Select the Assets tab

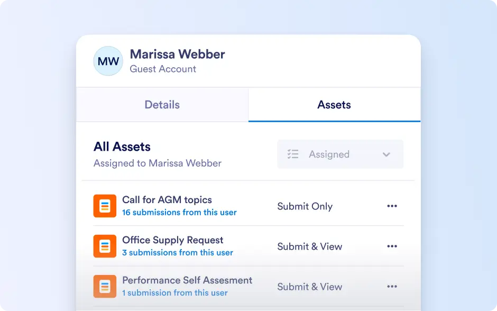pos(334,105)
